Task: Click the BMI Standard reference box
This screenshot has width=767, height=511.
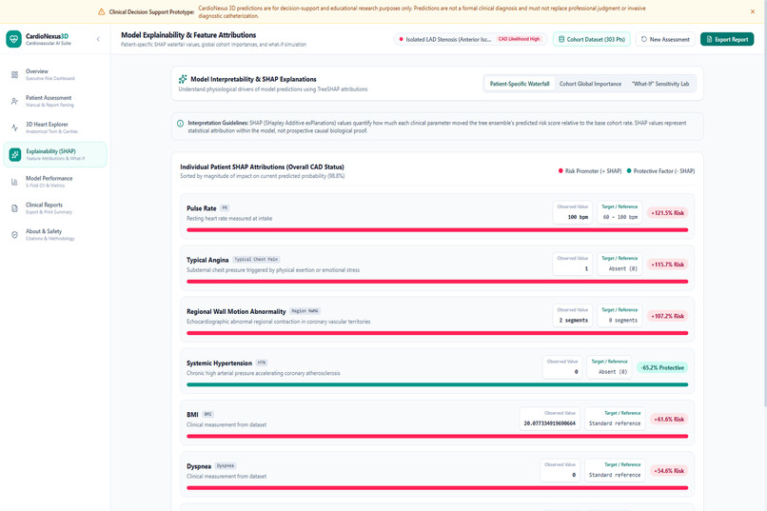Action: click(615, 419)
